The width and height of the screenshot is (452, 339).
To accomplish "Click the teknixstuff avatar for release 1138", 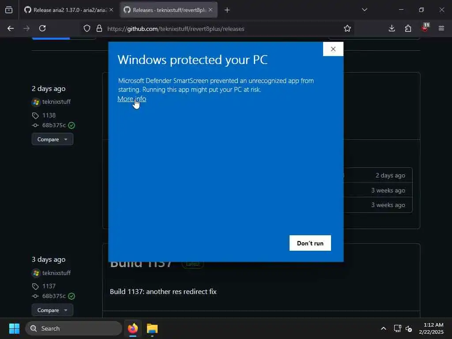I will [36, 102].
